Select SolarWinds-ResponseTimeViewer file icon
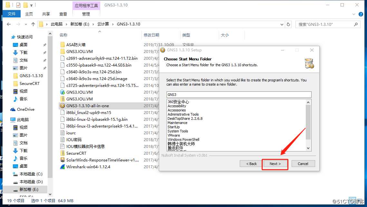Image resolution: width=367 pixels, height=207 pixels. pos(62,160)
